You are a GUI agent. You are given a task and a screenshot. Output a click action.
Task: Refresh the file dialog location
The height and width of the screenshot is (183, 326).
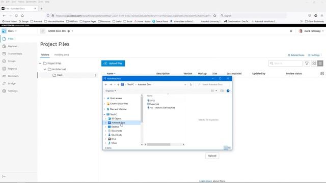pyautogui.click(x=191, y=85)
